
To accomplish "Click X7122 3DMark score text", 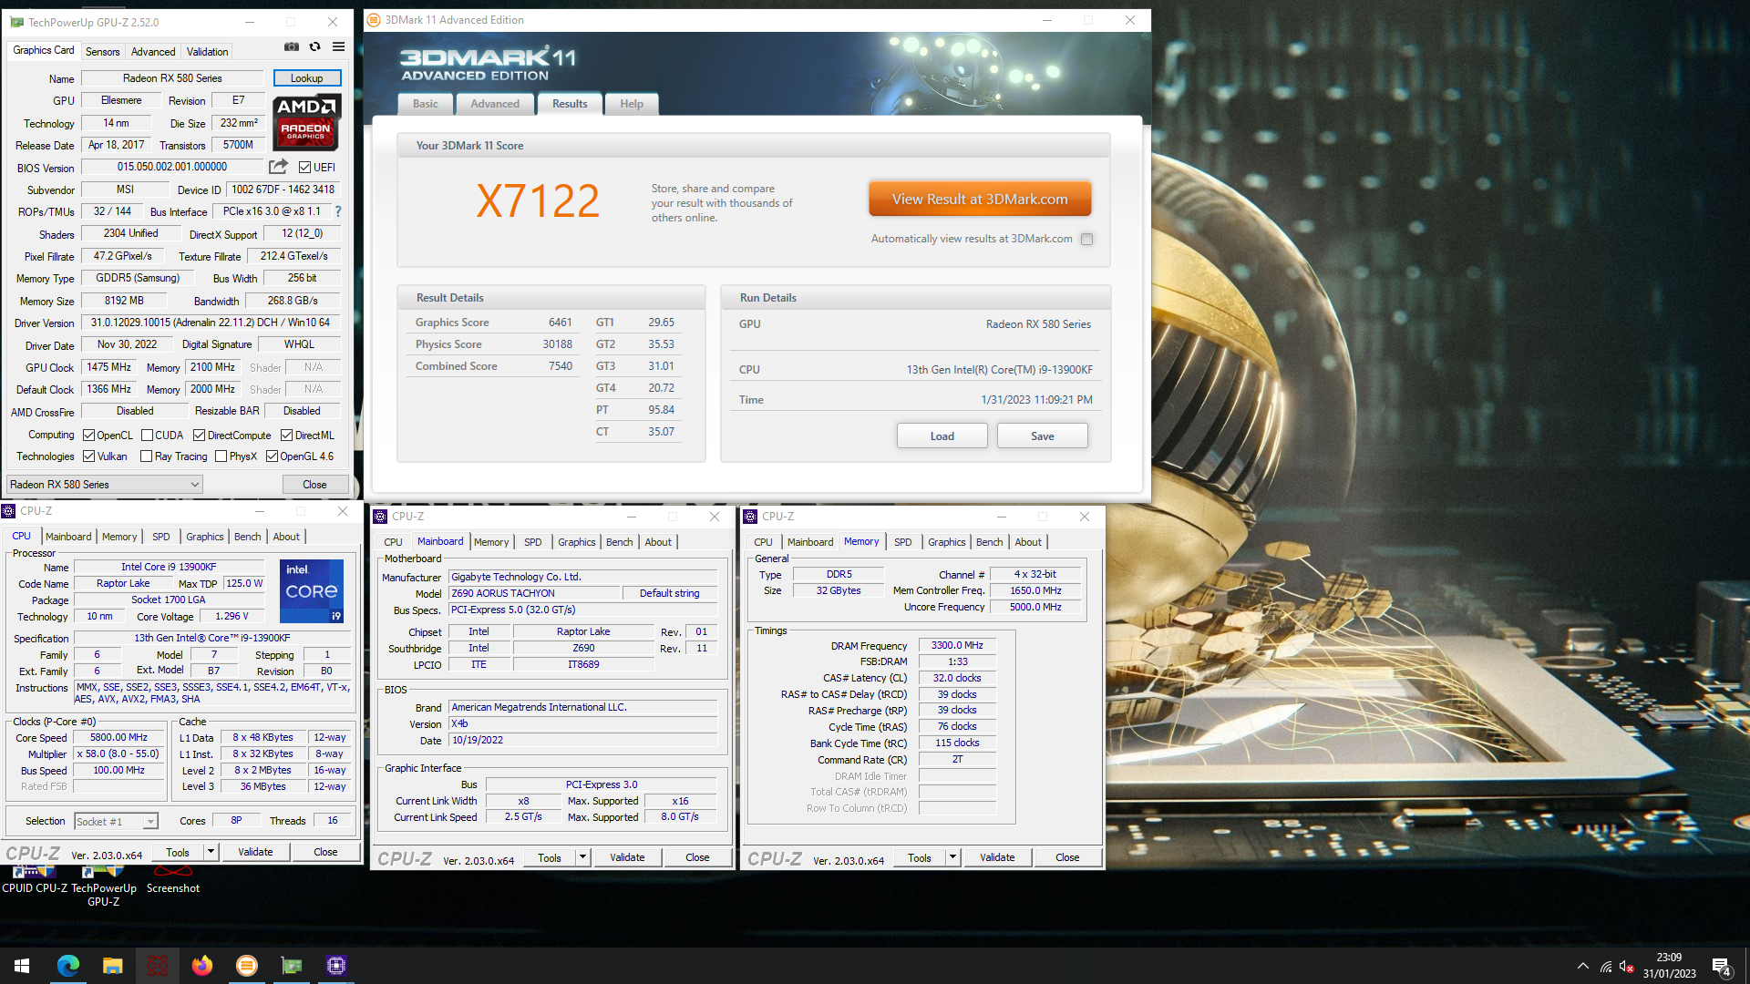I will coord(538,200).
